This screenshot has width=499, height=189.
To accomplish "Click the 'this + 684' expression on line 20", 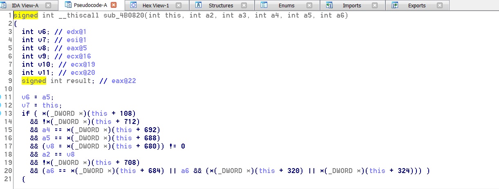I will pos(142,171).
